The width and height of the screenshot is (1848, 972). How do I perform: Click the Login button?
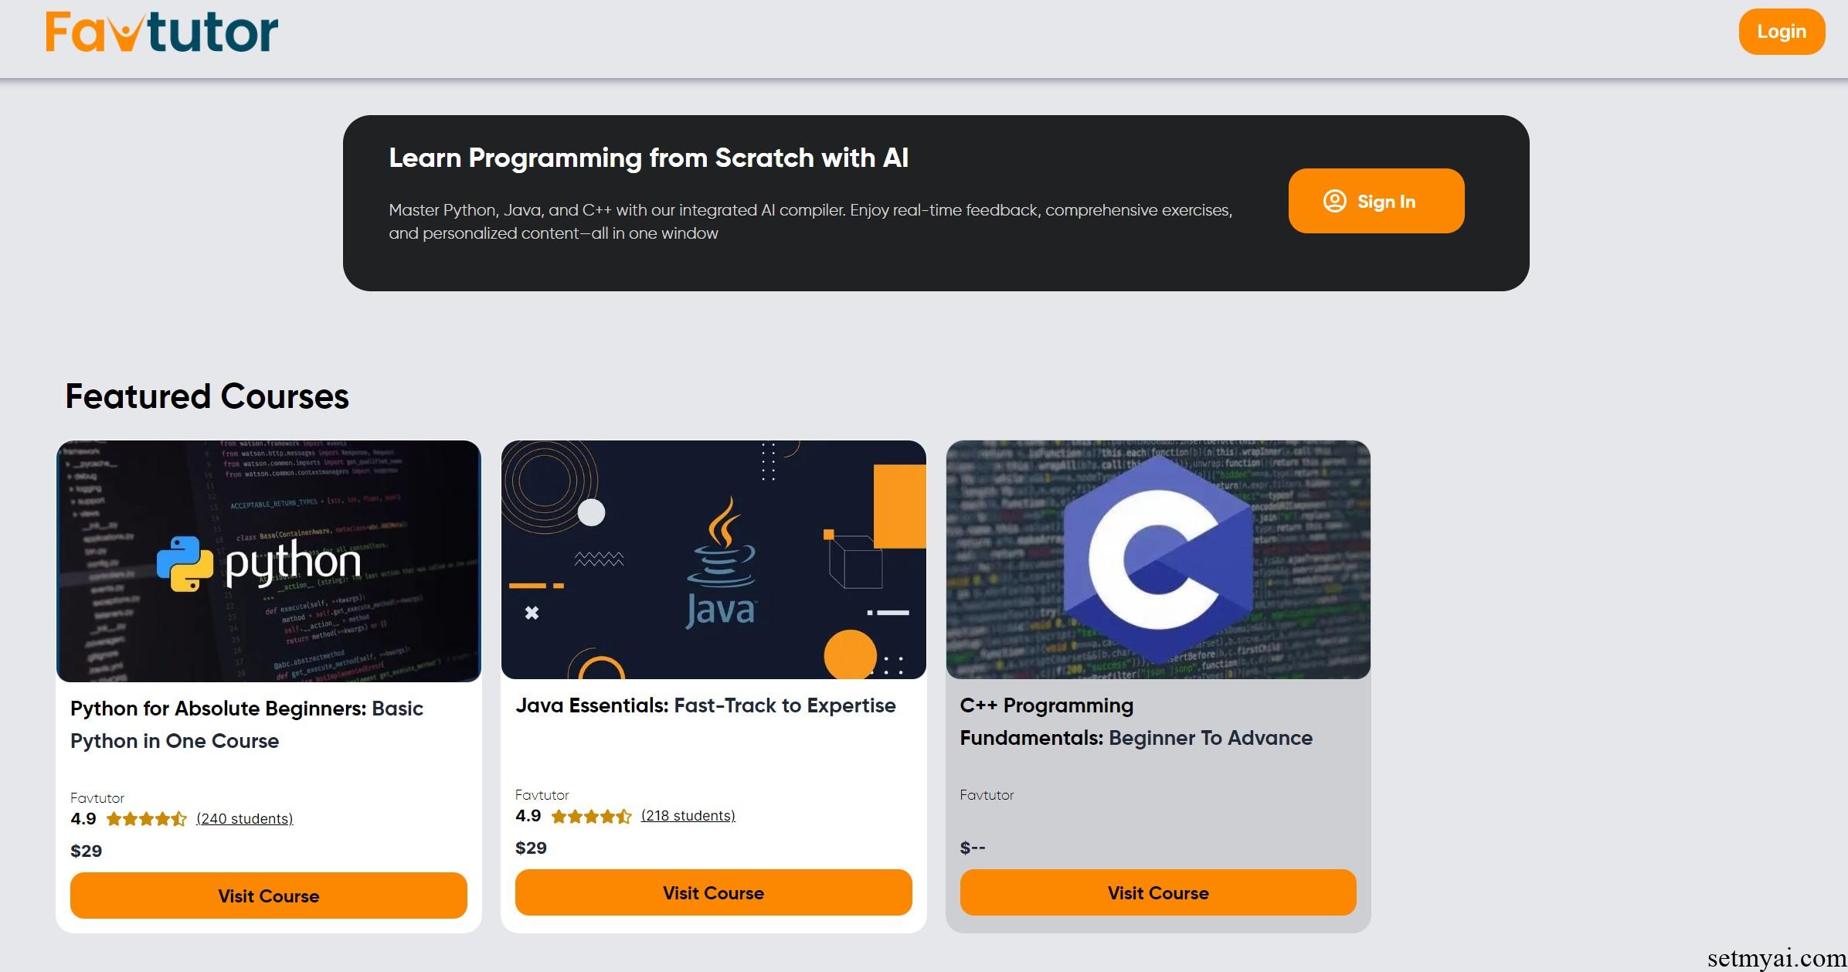tap(1782, 32)
